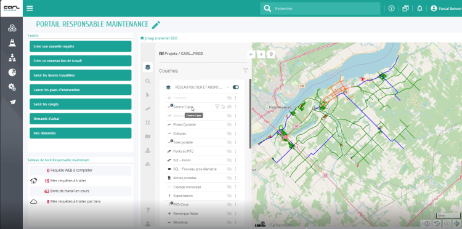Viewport: 462px width, 229px height.
Task: Open the Projets / CARL_PROD breadcrumb
Action: tap(181, 54)
